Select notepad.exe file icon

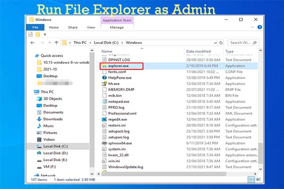104,102
